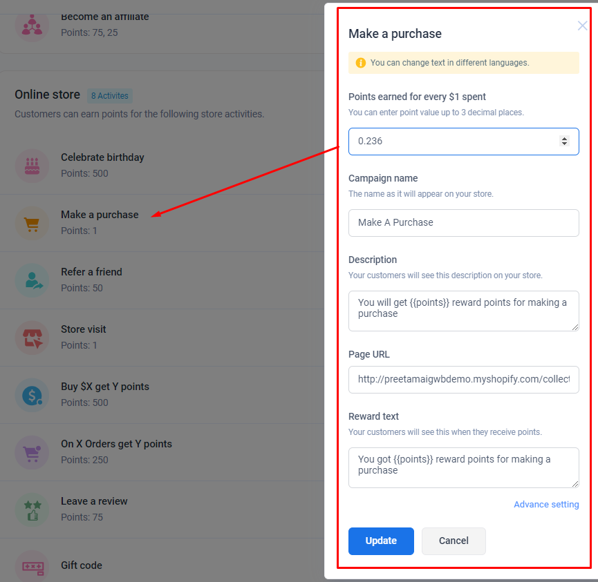Click the Leave a review stars icon

point(32,510)
